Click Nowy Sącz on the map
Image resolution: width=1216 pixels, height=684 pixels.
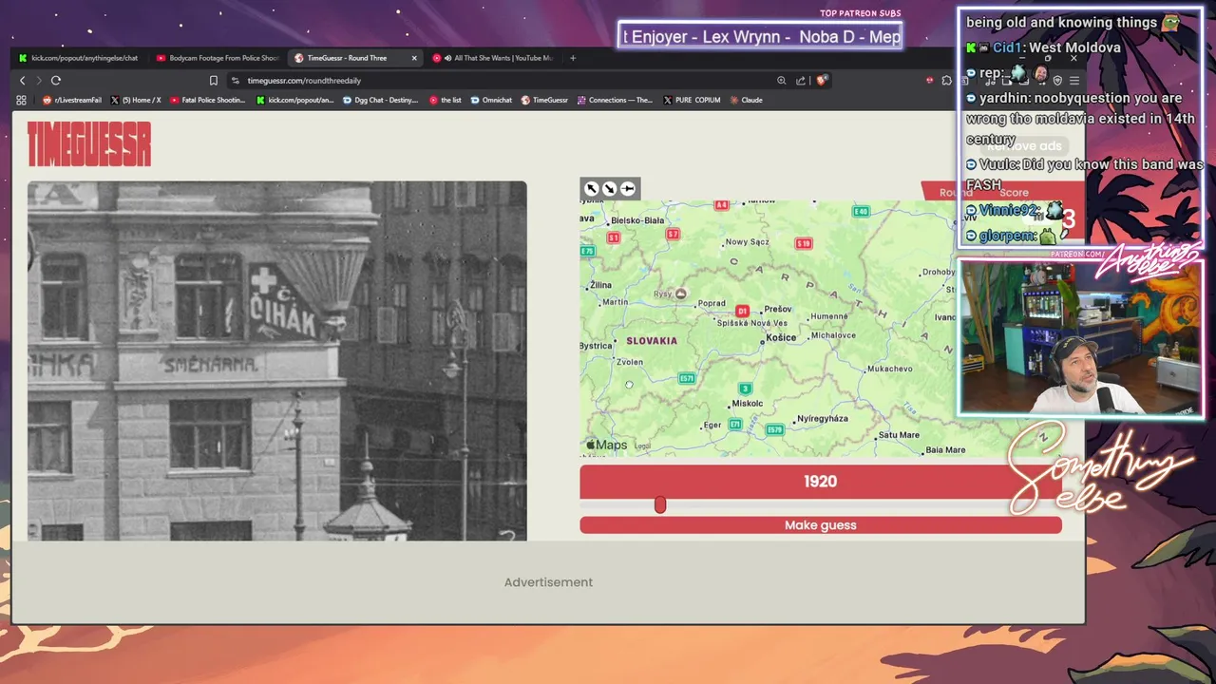click(x=747, y=242)
